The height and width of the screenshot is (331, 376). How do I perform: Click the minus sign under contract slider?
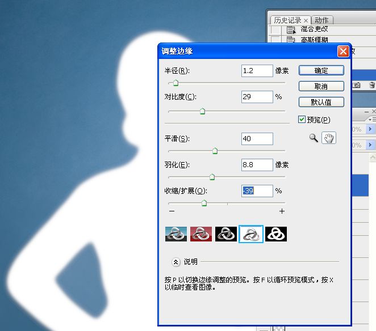pos(172,211)
